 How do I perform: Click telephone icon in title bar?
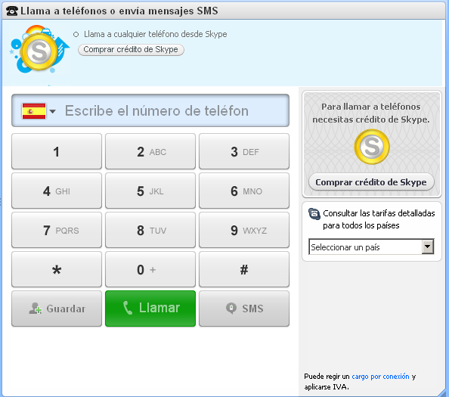click(x=12, y=11)
